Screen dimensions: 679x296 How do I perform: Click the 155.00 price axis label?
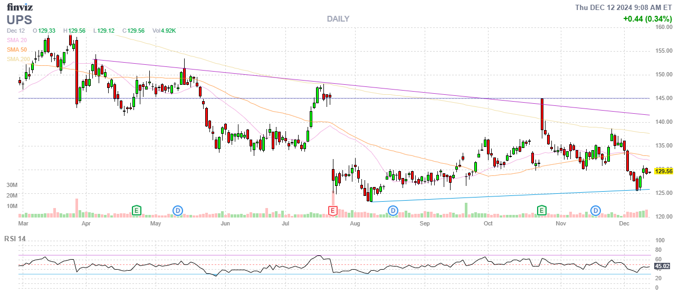coord(663,51)
